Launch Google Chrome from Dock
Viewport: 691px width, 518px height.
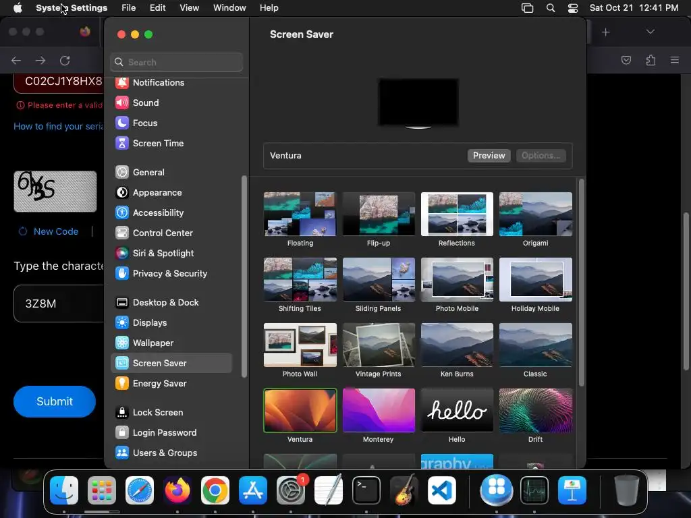[x=215, y=490]
